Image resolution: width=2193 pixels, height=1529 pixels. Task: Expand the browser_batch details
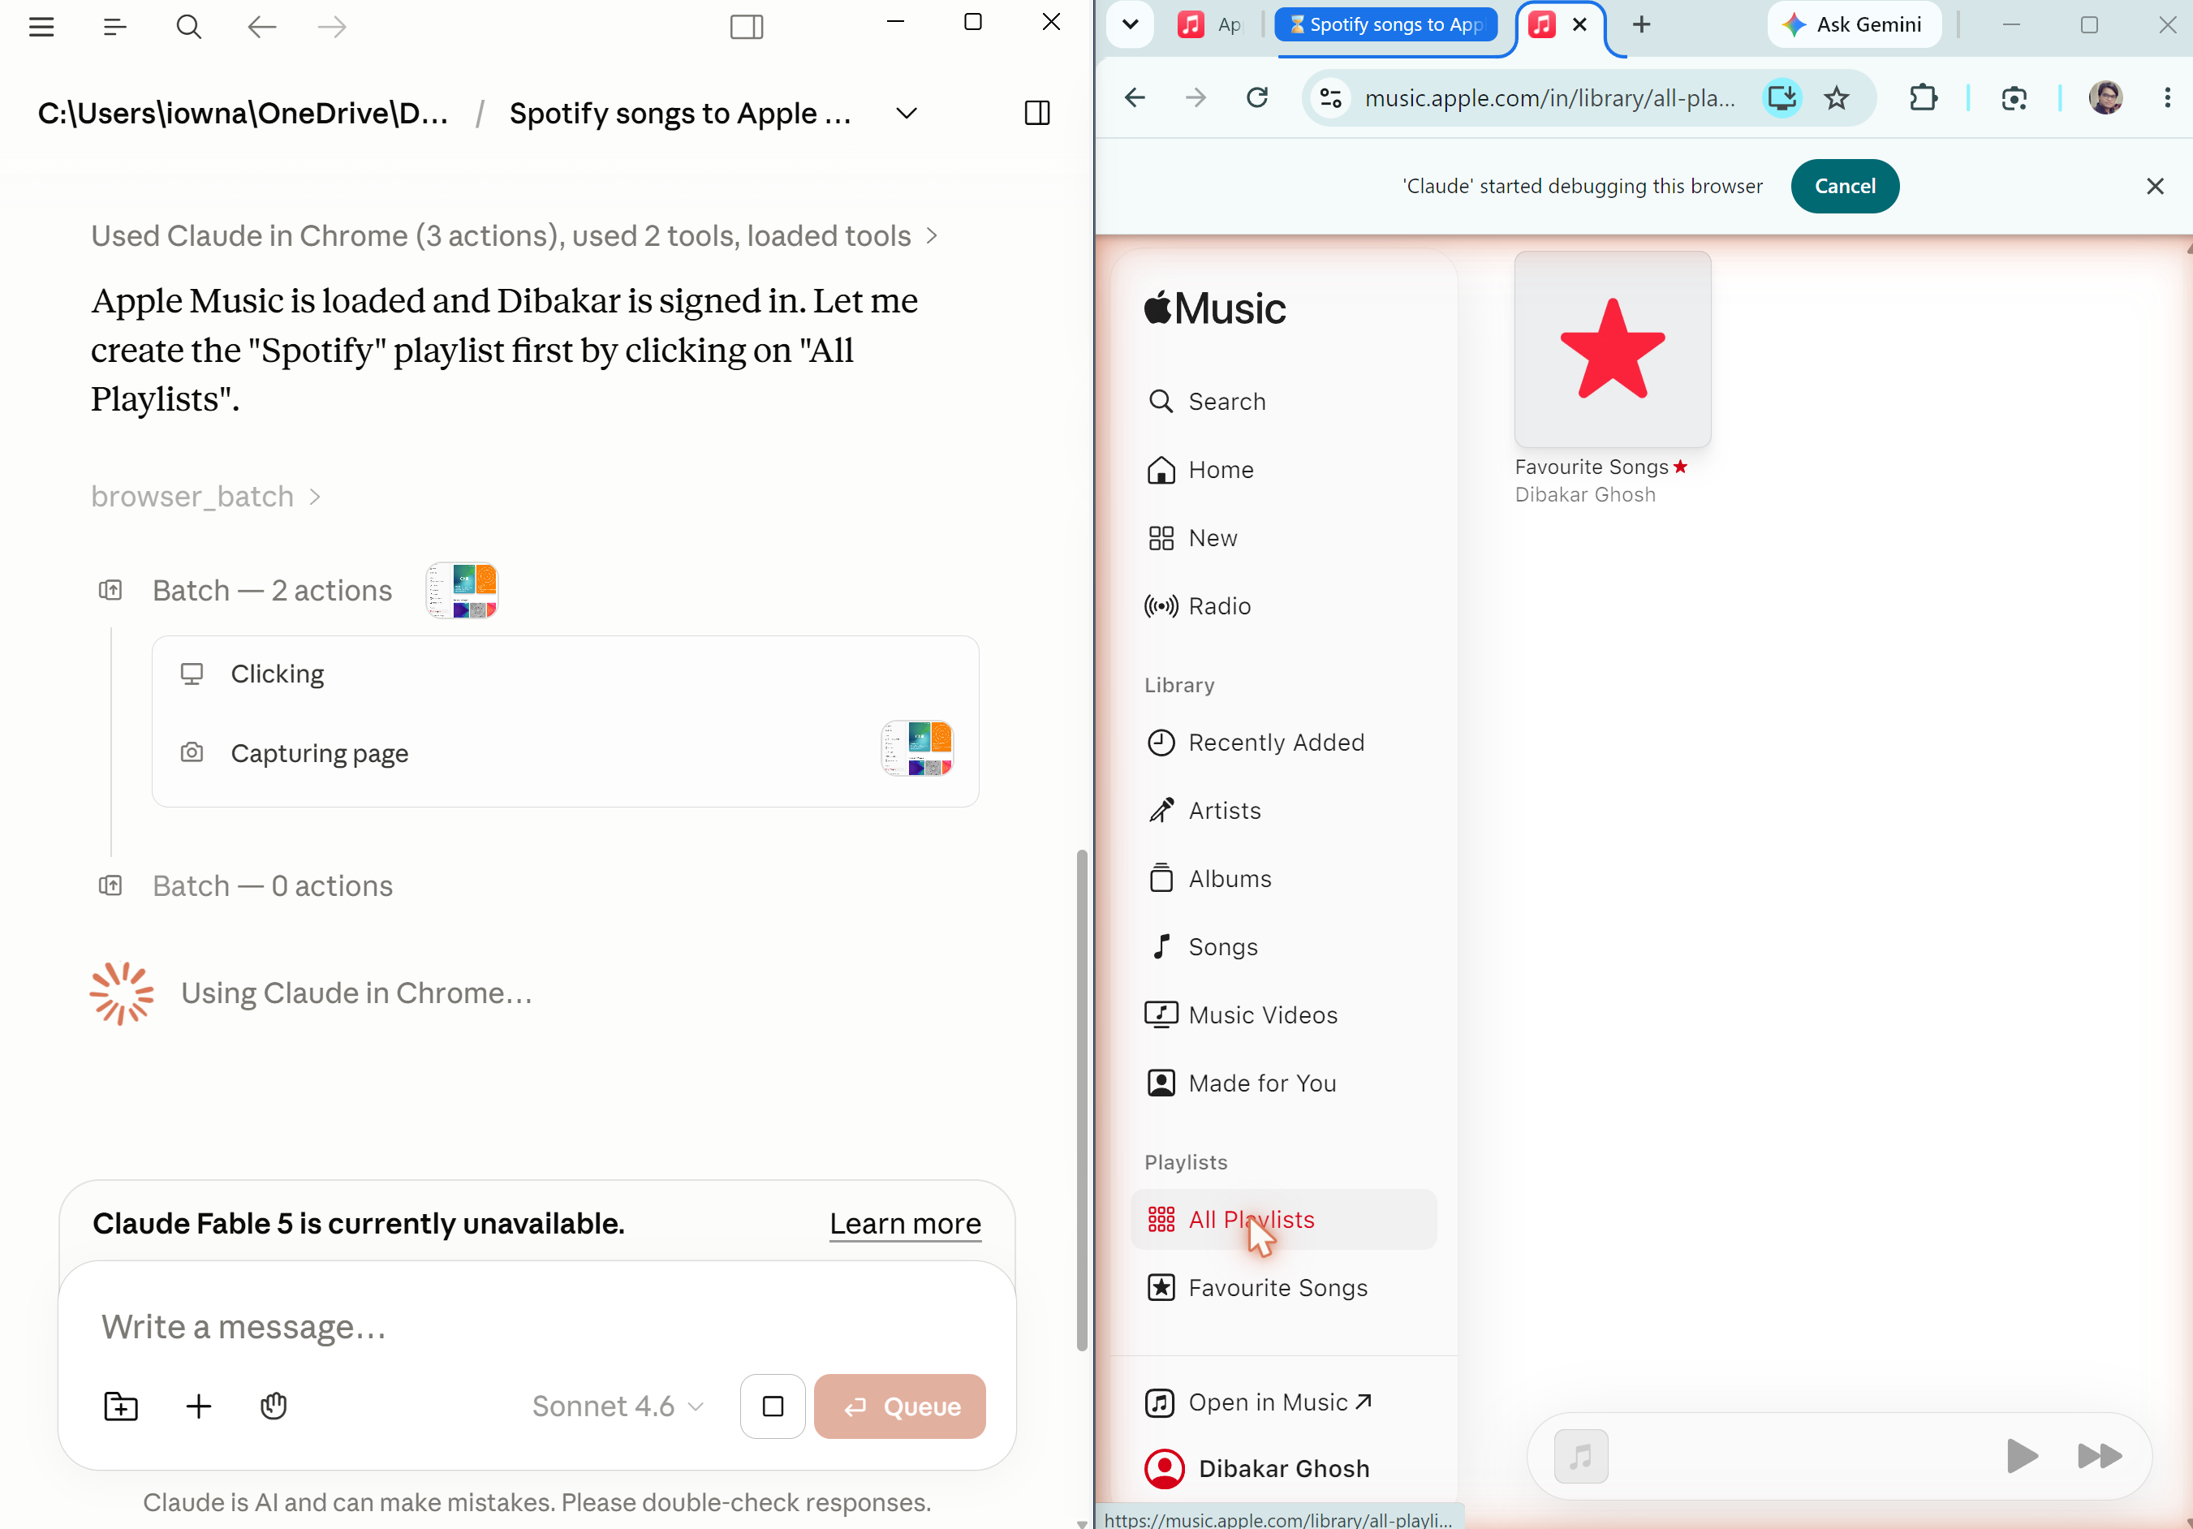click(205, 497)
